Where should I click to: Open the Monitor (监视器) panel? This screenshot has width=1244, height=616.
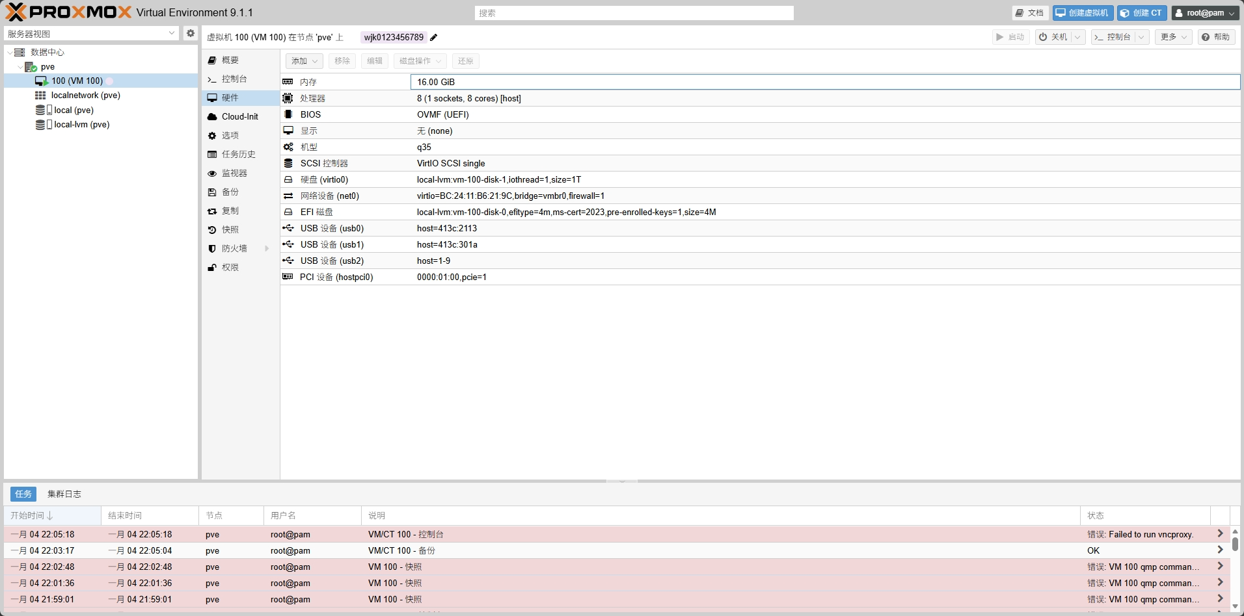(234, 173)
